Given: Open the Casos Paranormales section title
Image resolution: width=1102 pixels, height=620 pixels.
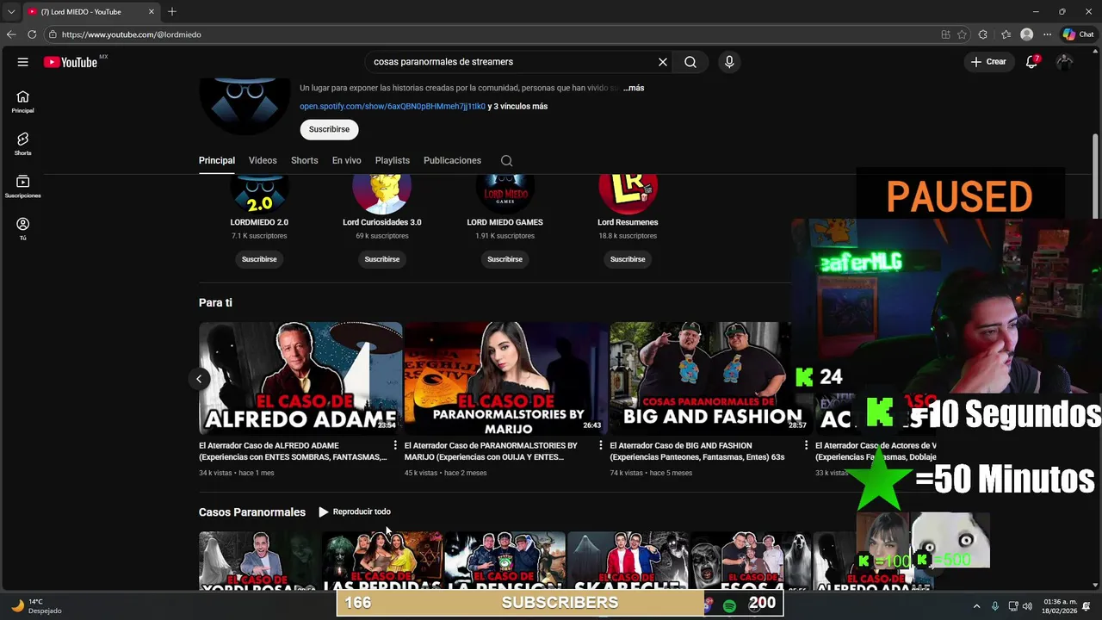Looking at the screenshot, I should point(252,512).
